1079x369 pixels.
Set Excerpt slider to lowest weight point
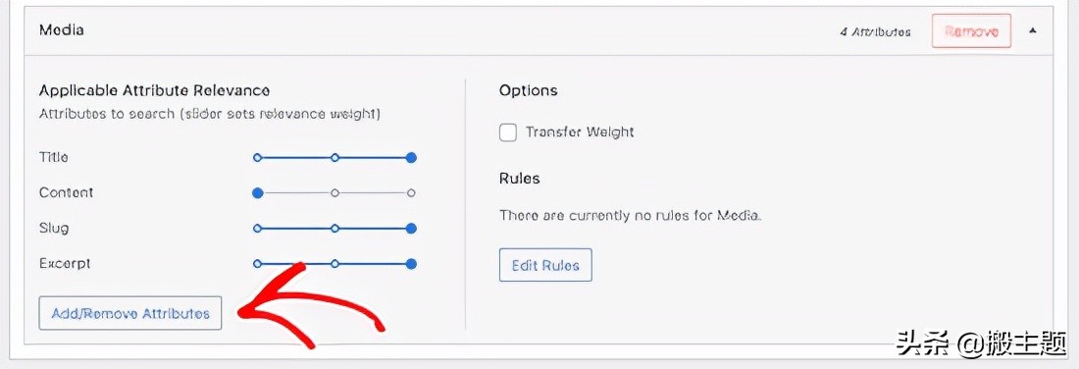[257, 263]
